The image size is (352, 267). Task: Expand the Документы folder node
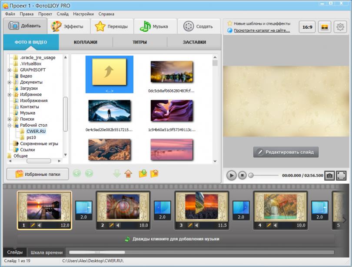click(x=10, y=82)
